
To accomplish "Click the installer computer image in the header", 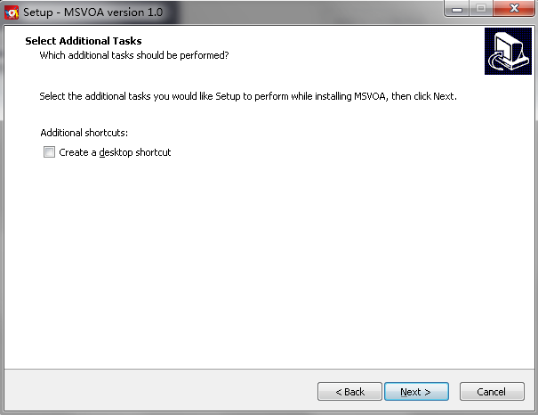I will (508, 52).
